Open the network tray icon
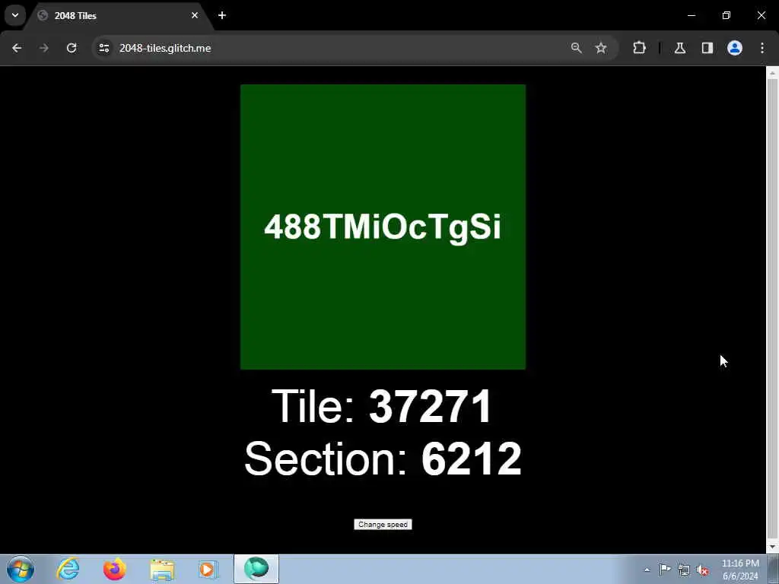Screen dimensions: 779x584 tap(684, 570)
